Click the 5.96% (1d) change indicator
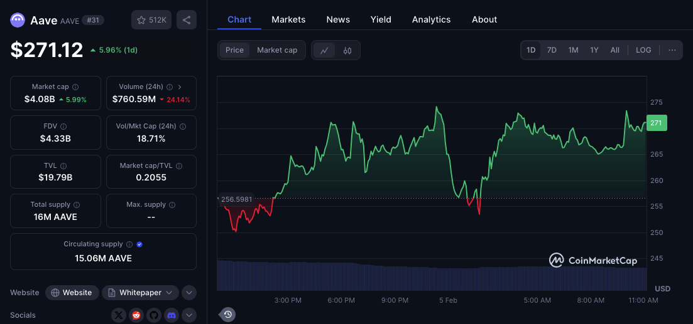The image size is (693, 324). pos(114,50)
